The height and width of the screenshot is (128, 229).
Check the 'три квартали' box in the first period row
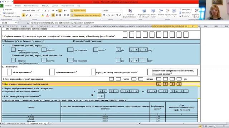point(70,50)
